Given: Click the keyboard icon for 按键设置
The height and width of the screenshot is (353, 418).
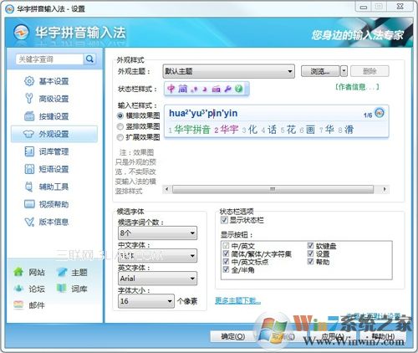Looking at the screenshot, I should click(29, 116).
